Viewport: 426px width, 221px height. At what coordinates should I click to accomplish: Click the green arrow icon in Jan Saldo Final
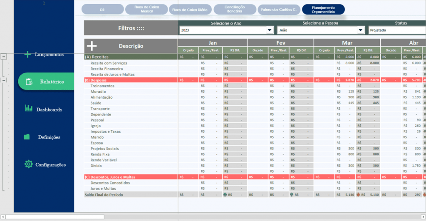pos(225,195)
